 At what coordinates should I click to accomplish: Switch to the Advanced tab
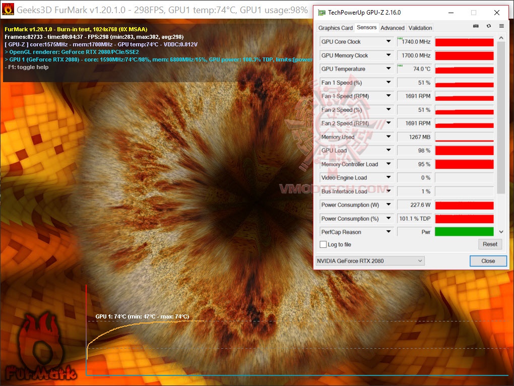click(393, 28)
